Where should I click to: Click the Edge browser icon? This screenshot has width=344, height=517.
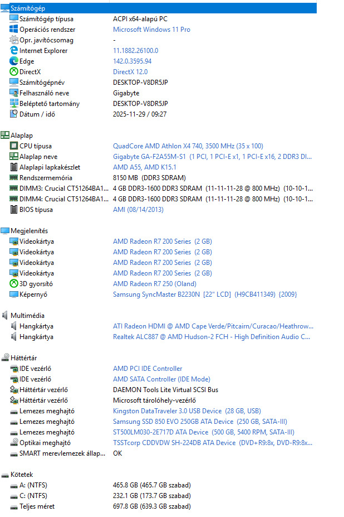pos(14,61)
